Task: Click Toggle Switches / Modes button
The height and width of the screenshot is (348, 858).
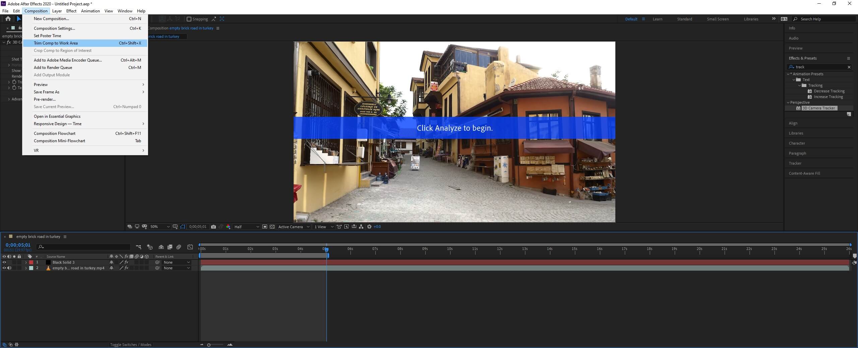Action: (131, 345)
